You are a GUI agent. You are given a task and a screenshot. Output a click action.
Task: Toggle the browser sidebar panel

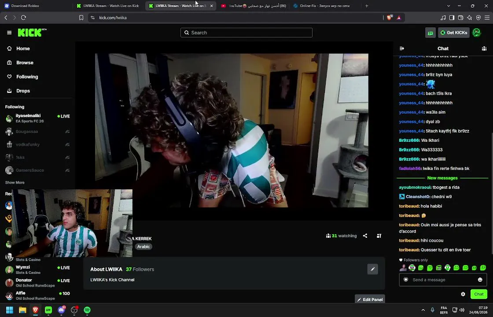coord(452,18)
